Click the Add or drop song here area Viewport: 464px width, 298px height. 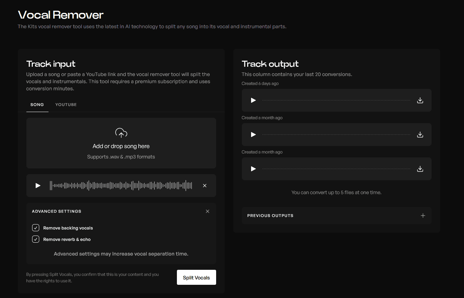[121, 143]
